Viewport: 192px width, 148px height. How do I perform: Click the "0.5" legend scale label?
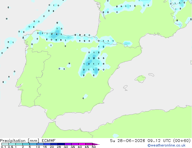[x=10, y=147]
